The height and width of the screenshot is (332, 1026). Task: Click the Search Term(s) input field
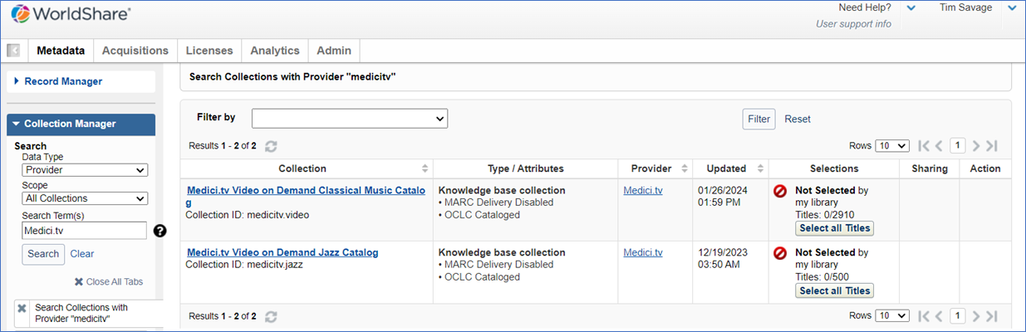(x=85, y=231)
